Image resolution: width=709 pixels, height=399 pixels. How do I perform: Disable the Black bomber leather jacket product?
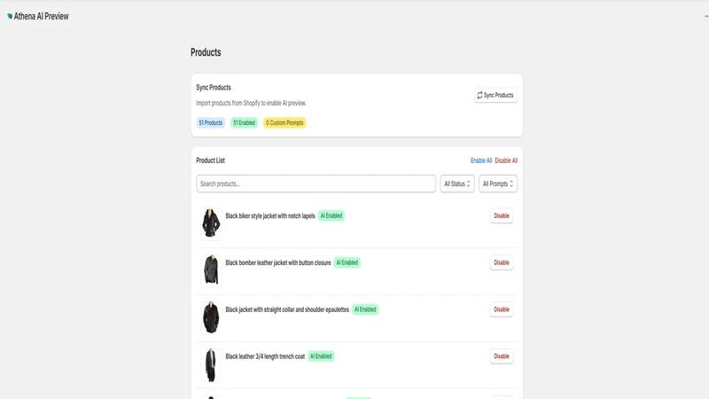point(502,262)
